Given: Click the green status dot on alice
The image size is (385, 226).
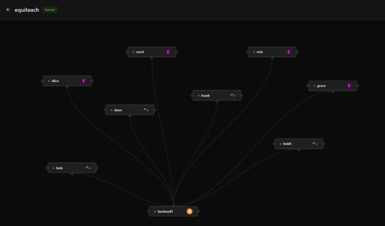Looking at the screenshot, I should (x=49, y=81).
